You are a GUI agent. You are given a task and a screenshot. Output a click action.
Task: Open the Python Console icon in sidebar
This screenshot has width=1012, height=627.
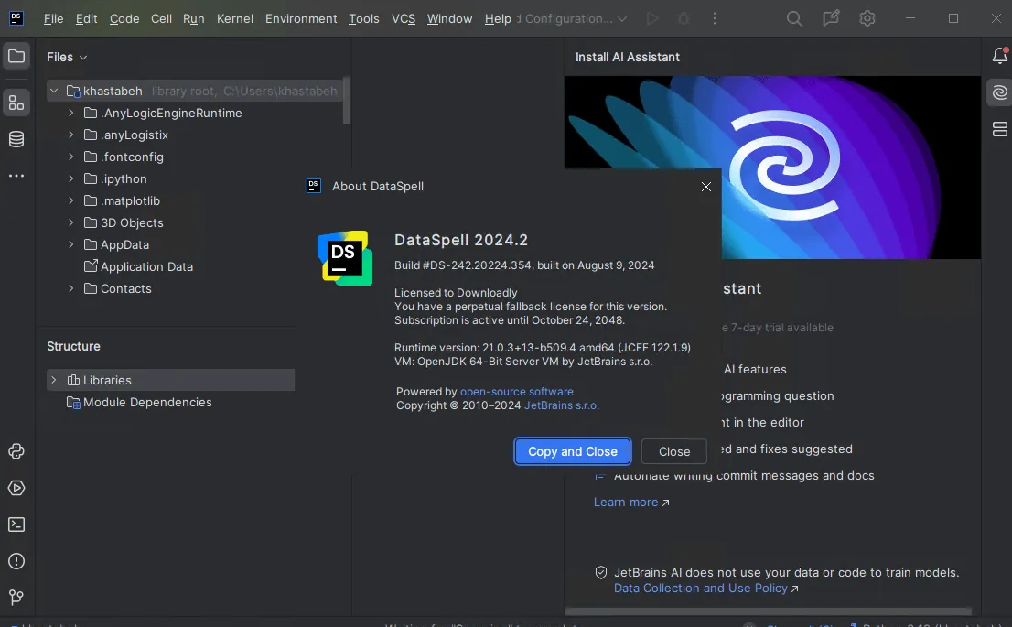tap(16, 451)
